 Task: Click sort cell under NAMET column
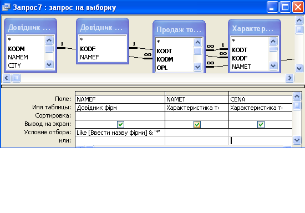click(197, 116)
